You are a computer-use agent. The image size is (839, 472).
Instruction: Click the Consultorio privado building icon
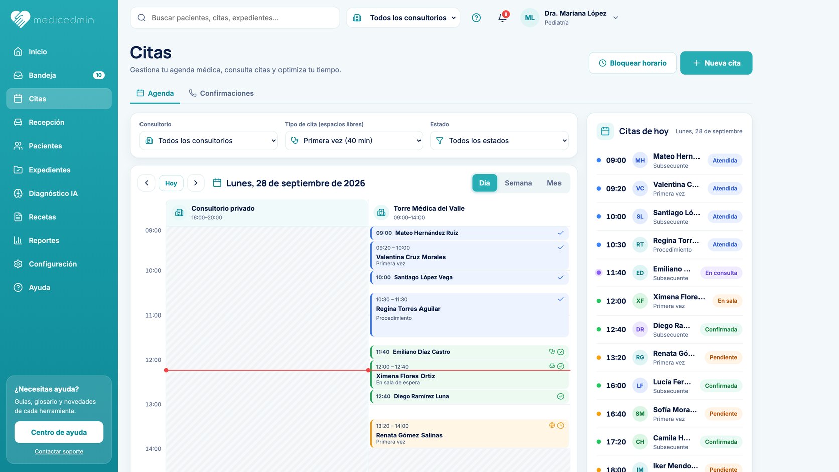(x=179, y=213)
